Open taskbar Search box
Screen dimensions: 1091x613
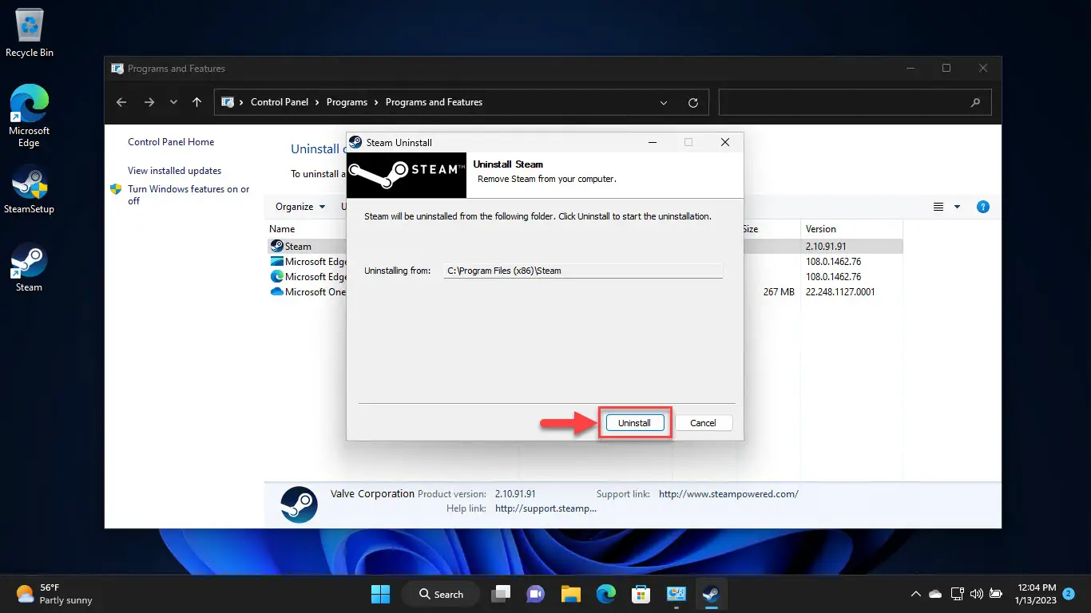click(440, 594)
